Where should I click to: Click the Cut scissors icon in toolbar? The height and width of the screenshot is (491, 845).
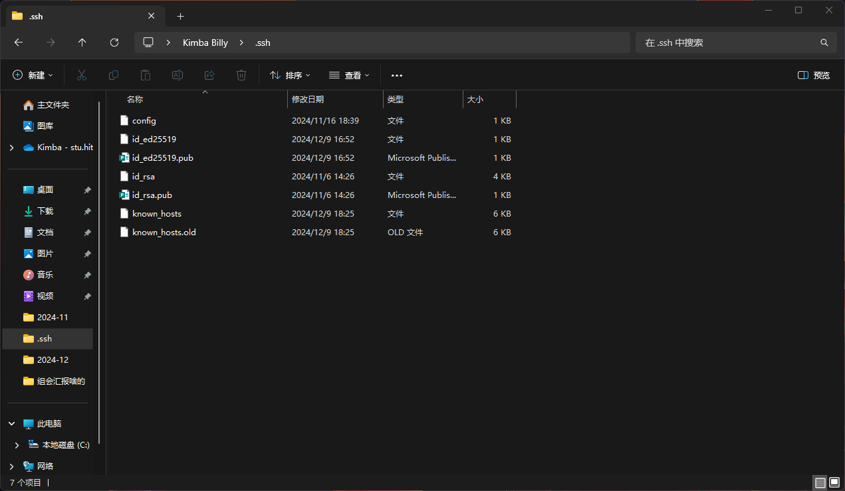click(x=82, y=75)
